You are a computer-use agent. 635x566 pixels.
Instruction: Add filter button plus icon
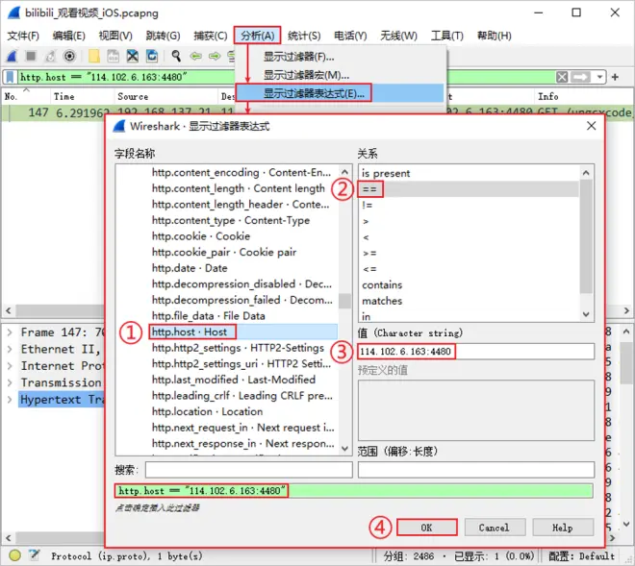tap(615, 77)
